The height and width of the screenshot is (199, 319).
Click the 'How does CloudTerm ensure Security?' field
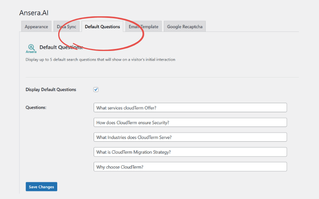pos(190,123)
